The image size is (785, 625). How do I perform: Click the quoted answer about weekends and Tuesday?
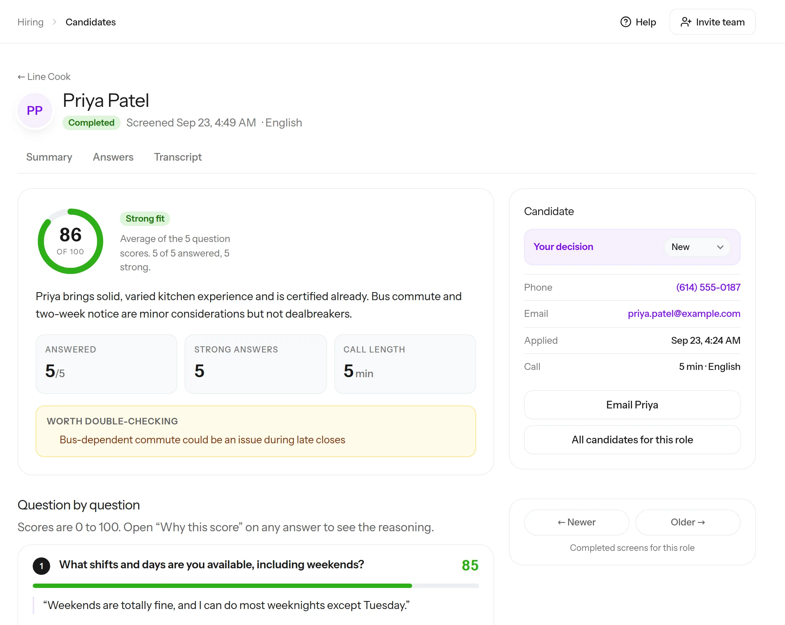pyautogui.click(x=226, y=605)
